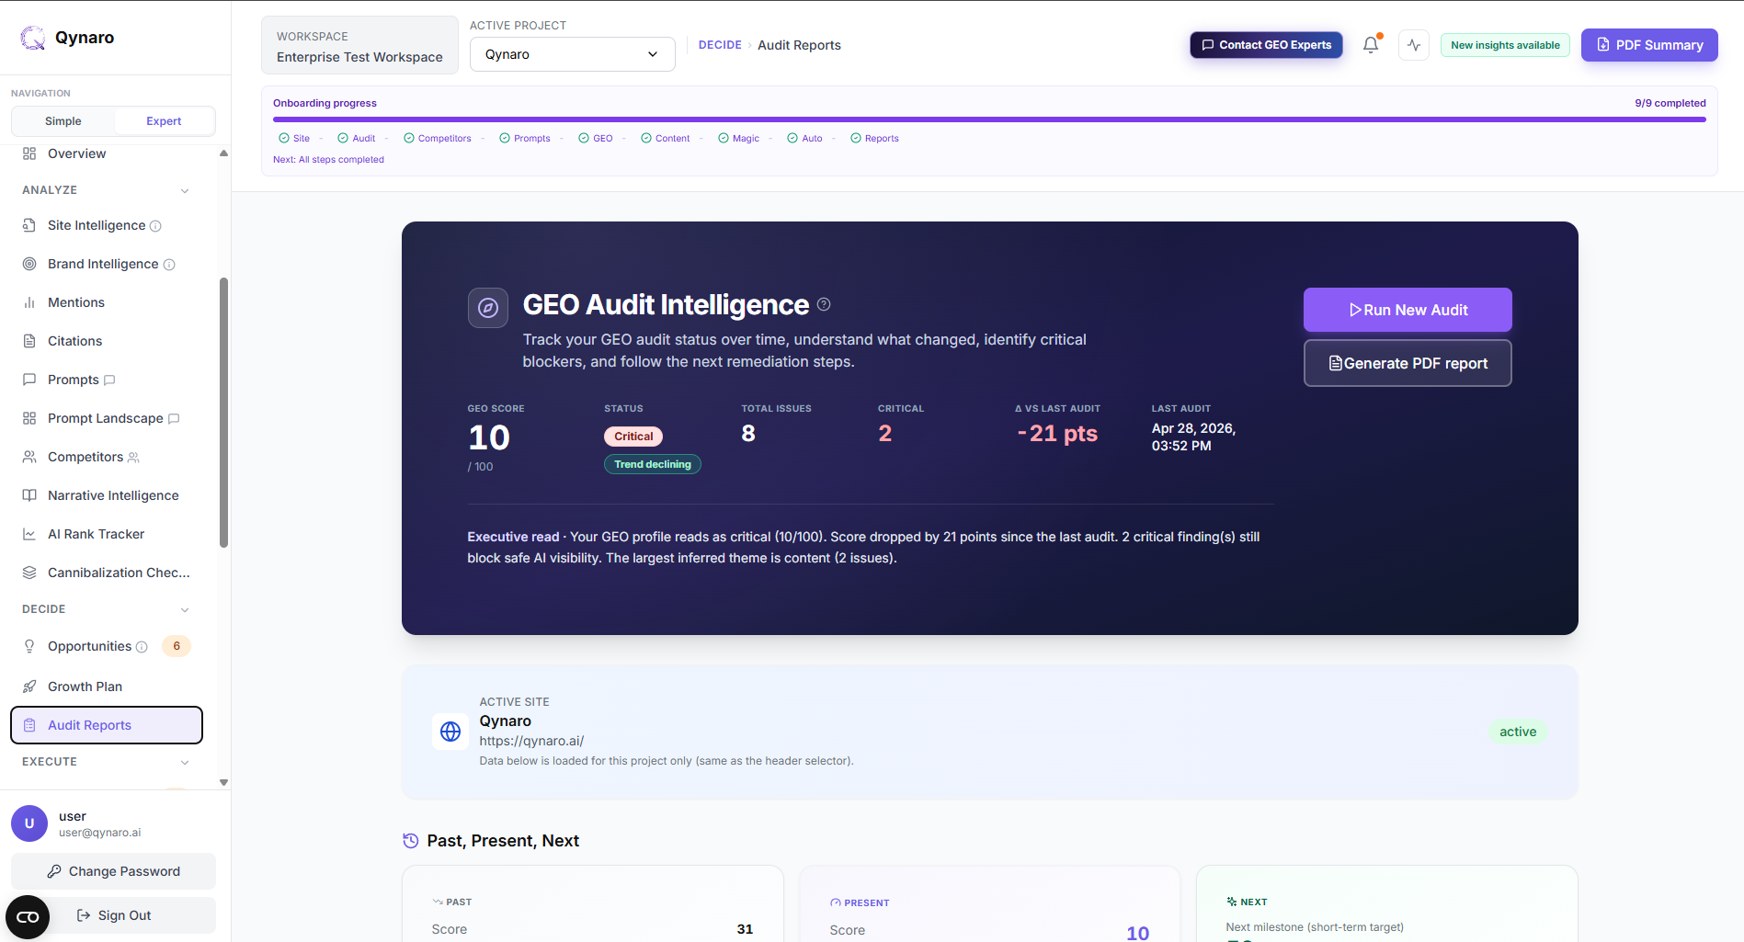Click the Auto onboarding step
The width and height of the screenshot is (1744, 942).
pos(805,139)
